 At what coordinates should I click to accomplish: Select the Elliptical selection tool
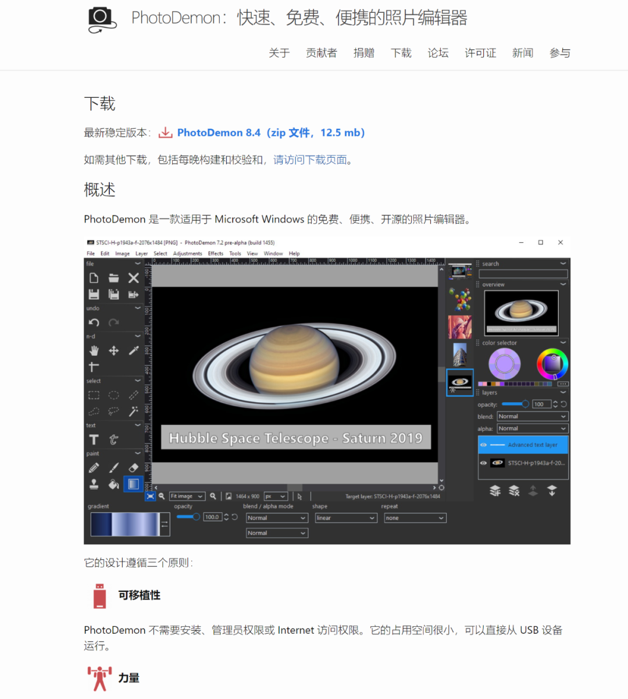tap(113, 395)
